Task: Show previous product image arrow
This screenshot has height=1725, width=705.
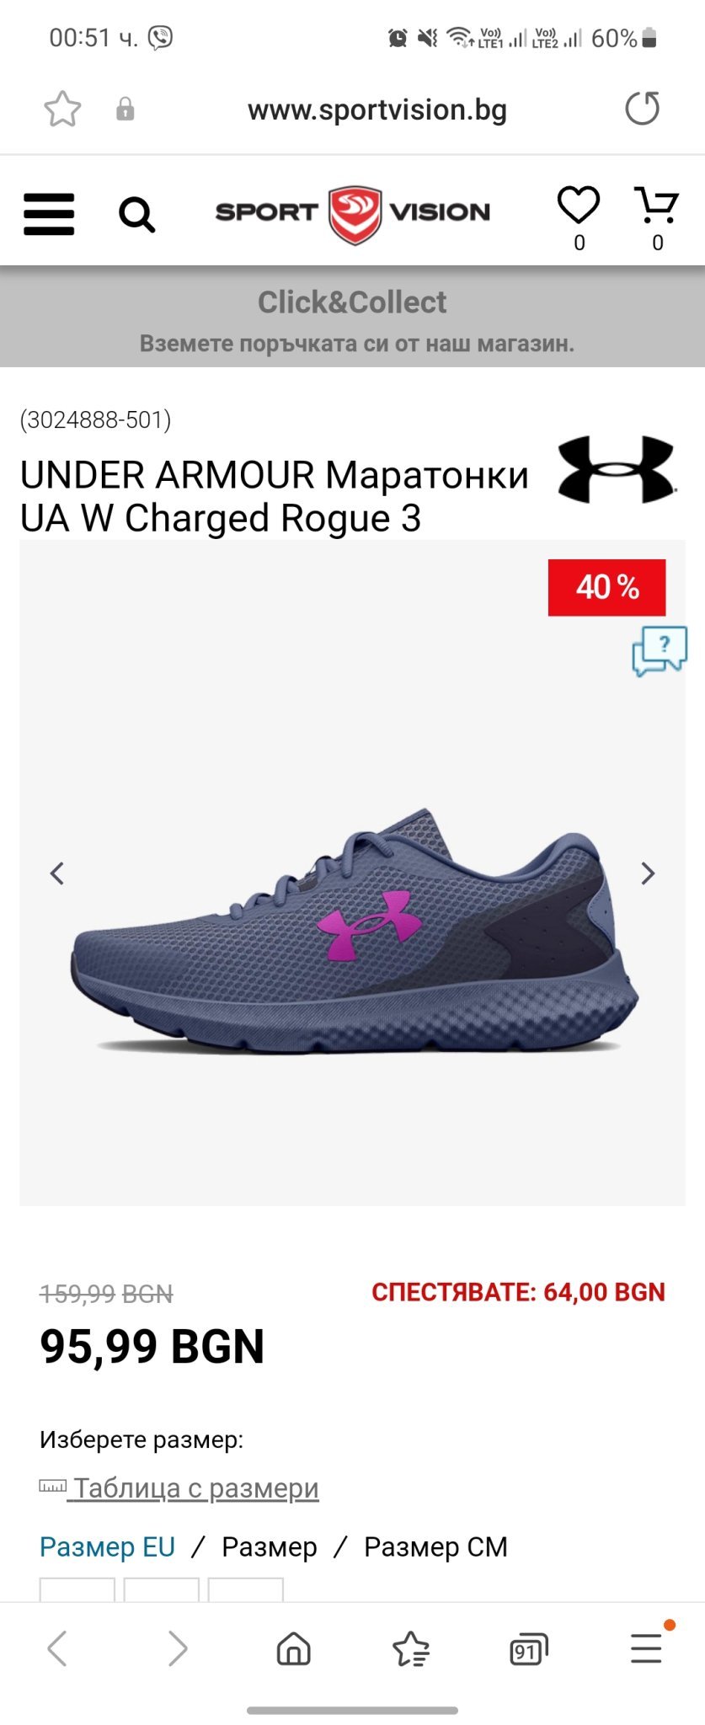Action: [x=57, y=873]
